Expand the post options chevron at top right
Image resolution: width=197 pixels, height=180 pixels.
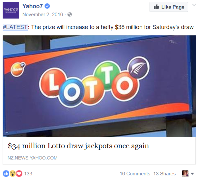(x=194, y=5)
